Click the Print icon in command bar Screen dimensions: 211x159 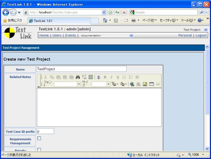point(134,20)
